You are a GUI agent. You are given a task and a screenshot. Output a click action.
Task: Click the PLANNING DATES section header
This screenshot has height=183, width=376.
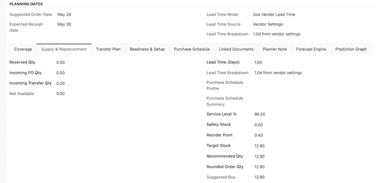pos(26,4)
